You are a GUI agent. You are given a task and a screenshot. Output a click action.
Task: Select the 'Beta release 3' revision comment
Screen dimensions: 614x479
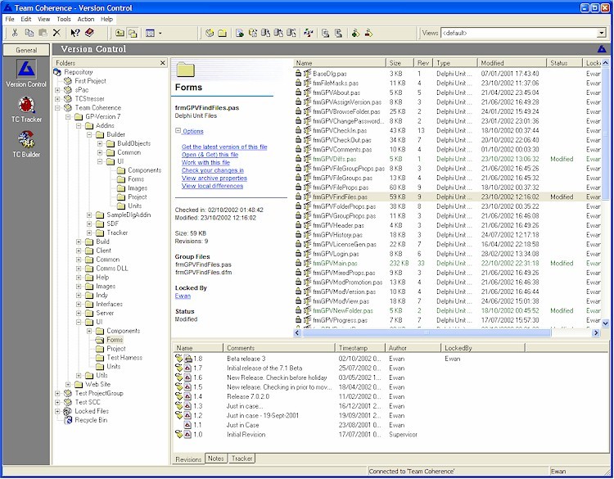point(246,359)
